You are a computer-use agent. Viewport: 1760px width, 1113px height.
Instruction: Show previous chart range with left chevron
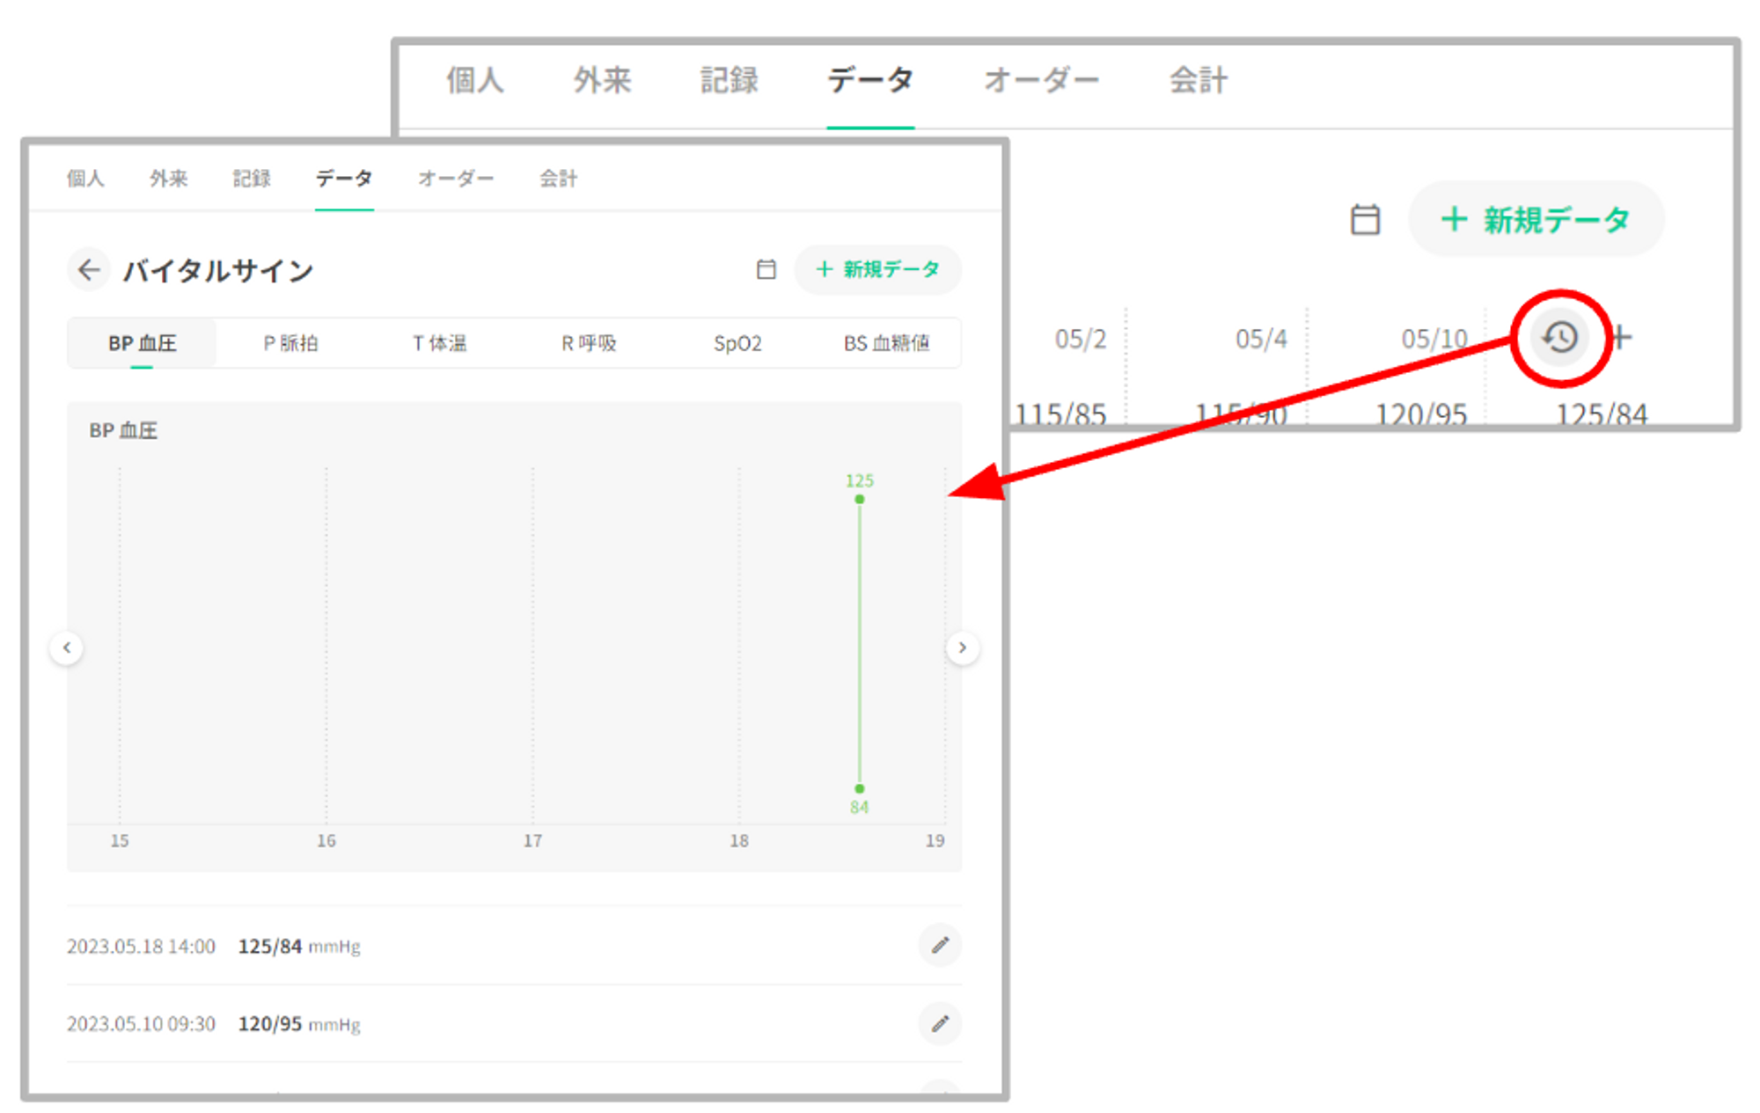tap(67, 648)
